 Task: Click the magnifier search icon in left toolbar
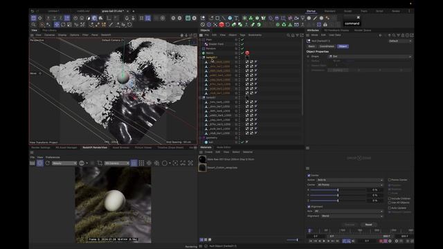tap(34, 25)
